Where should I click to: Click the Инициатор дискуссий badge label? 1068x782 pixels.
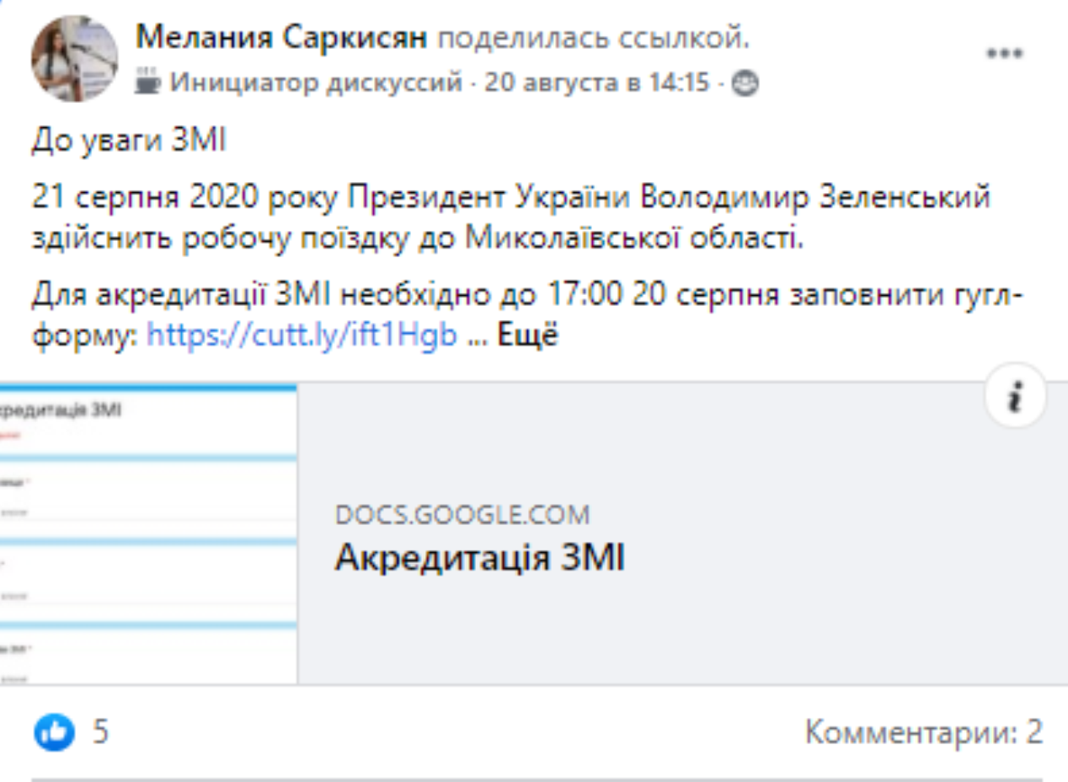point(317,83)
